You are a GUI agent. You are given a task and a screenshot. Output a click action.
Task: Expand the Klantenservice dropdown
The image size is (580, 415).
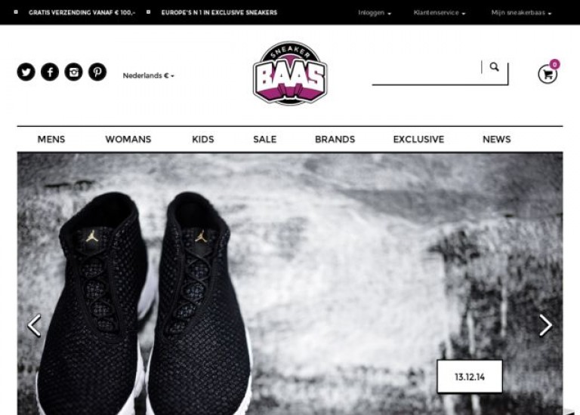pyautogui.click(x=440, y=13)
